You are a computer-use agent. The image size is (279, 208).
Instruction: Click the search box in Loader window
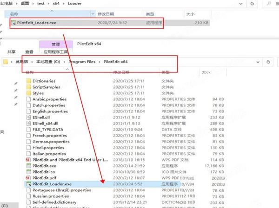click(x=271, y=4)
